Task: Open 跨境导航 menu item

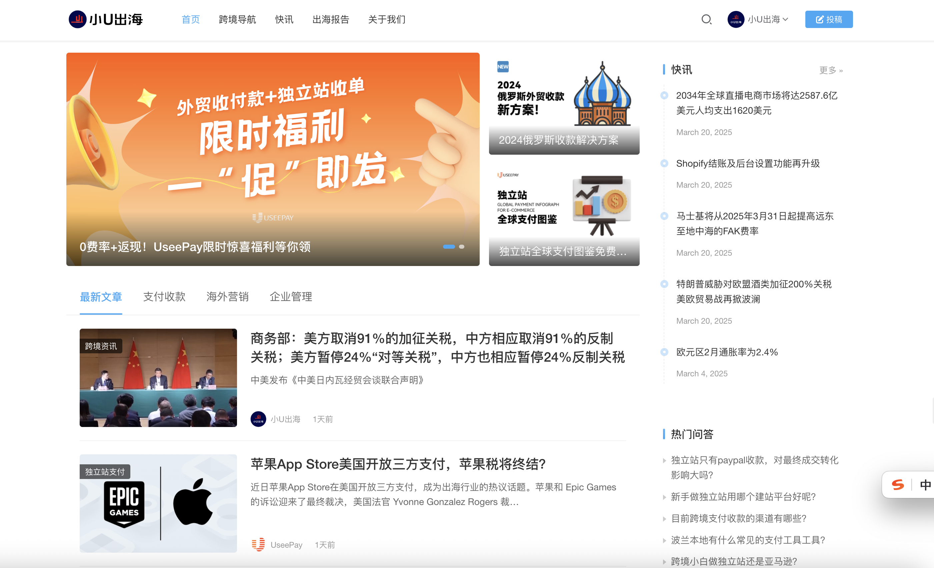Action: (237, 19)
